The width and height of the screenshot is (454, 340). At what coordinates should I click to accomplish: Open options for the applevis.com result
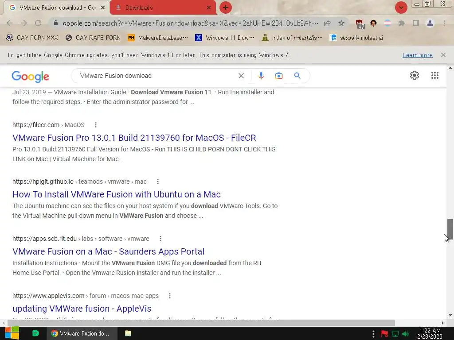[x=170, y=296]
